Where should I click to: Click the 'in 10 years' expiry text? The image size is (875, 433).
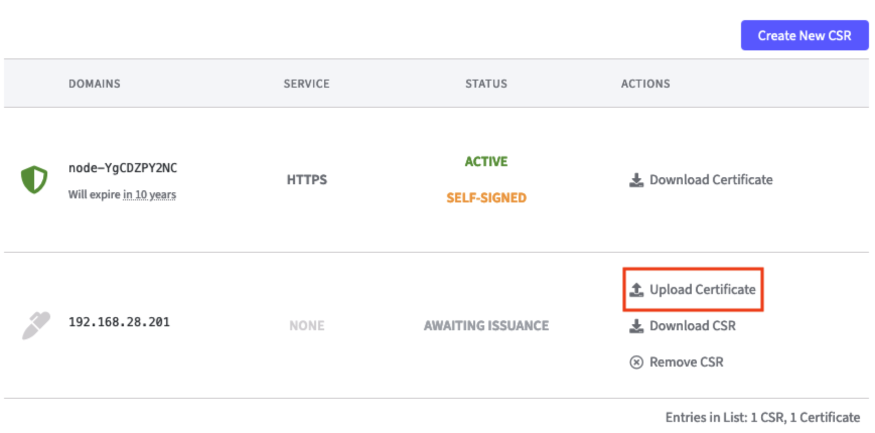pyautogui.click(x=150, y=194)
